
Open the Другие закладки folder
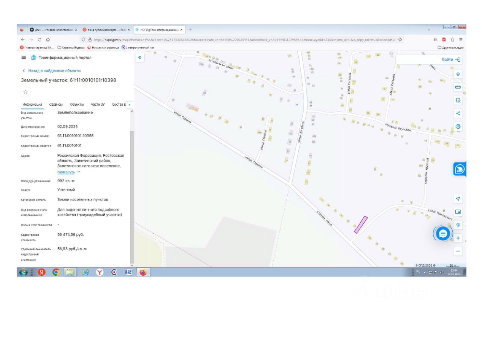click(451, 48)
